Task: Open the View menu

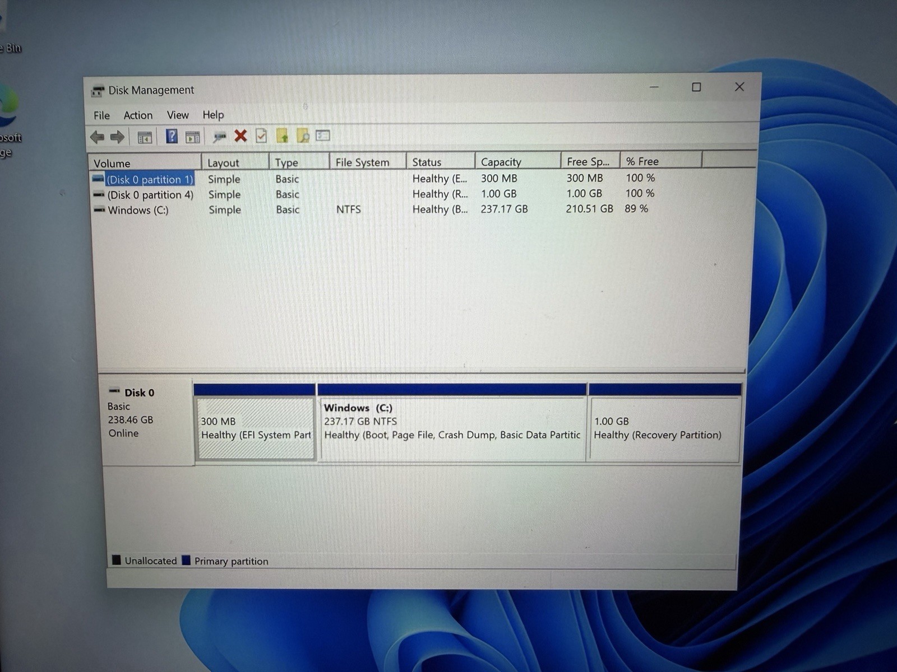Action: pos(178,115)
